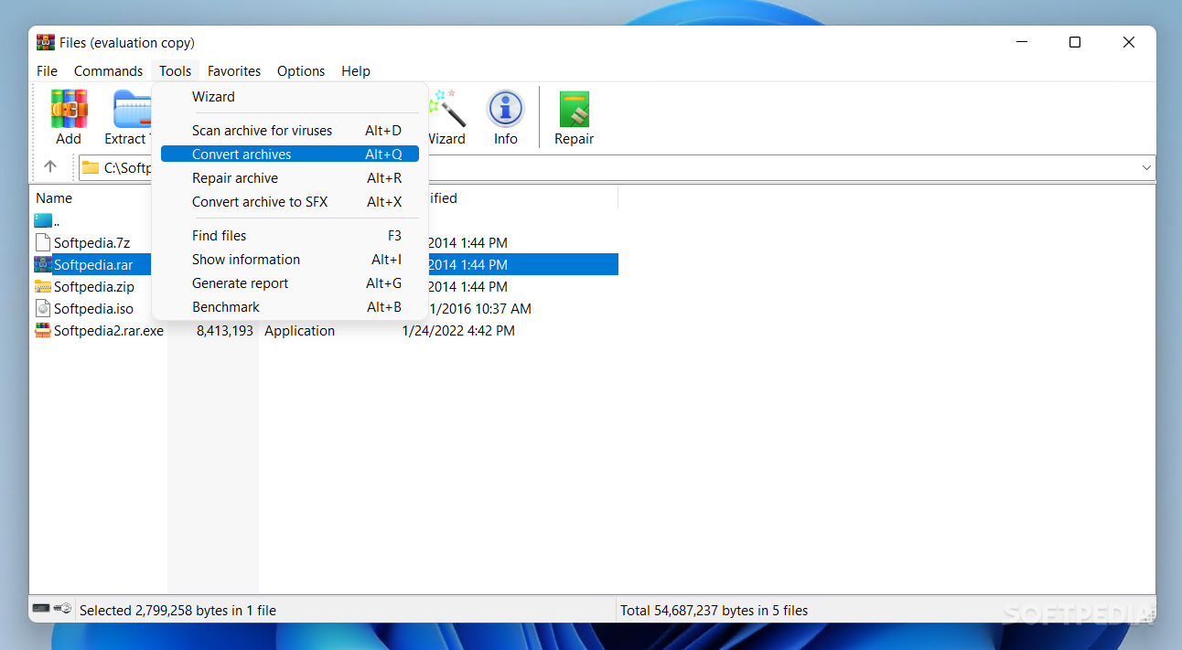This screenshot has height=650, width=1182.
Task: Select the Softpedia.iso file name
Action: coord(93,308)
